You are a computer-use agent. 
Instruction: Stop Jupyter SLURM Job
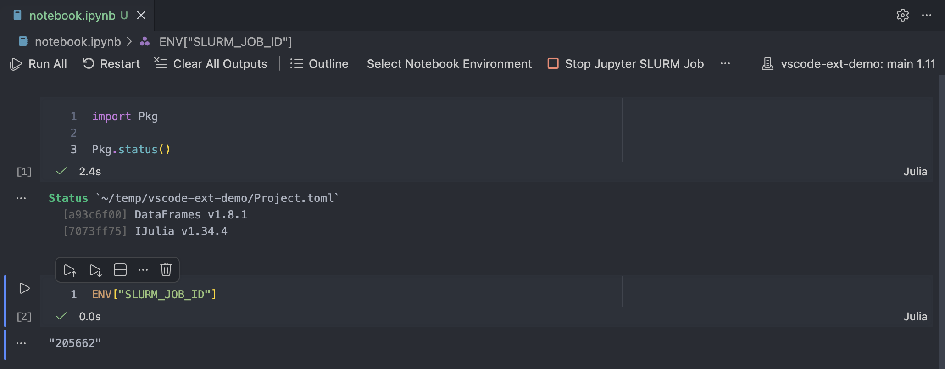point(626,64)
